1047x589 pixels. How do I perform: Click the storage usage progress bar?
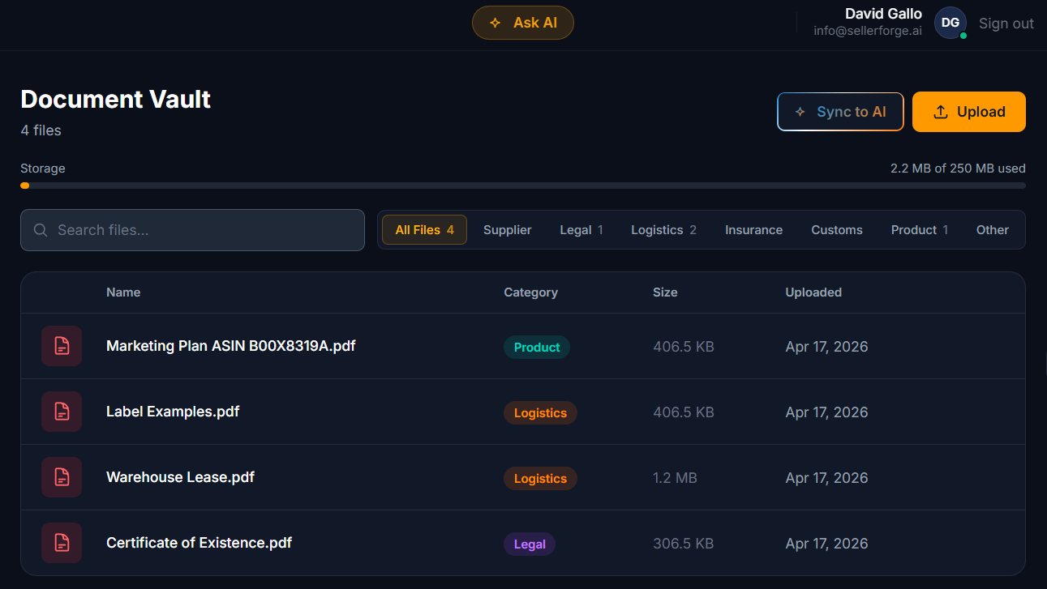tap(523, 186)
